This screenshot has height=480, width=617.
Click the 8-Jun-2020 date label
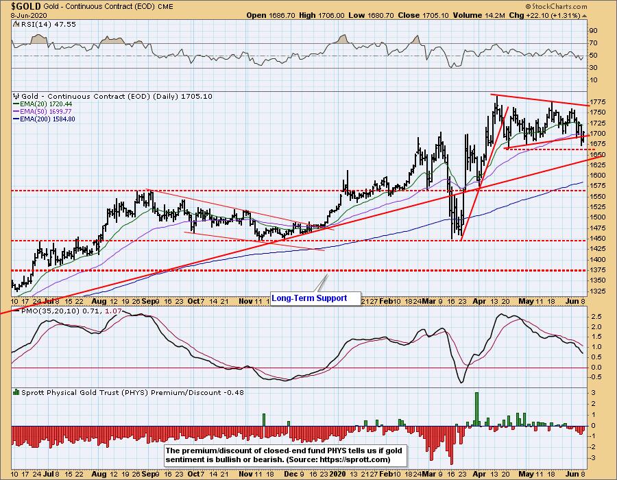tap(29, 15)
